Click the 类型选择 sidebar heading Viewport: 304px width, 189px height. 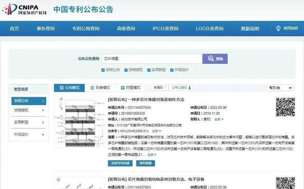tap(20, 89)
